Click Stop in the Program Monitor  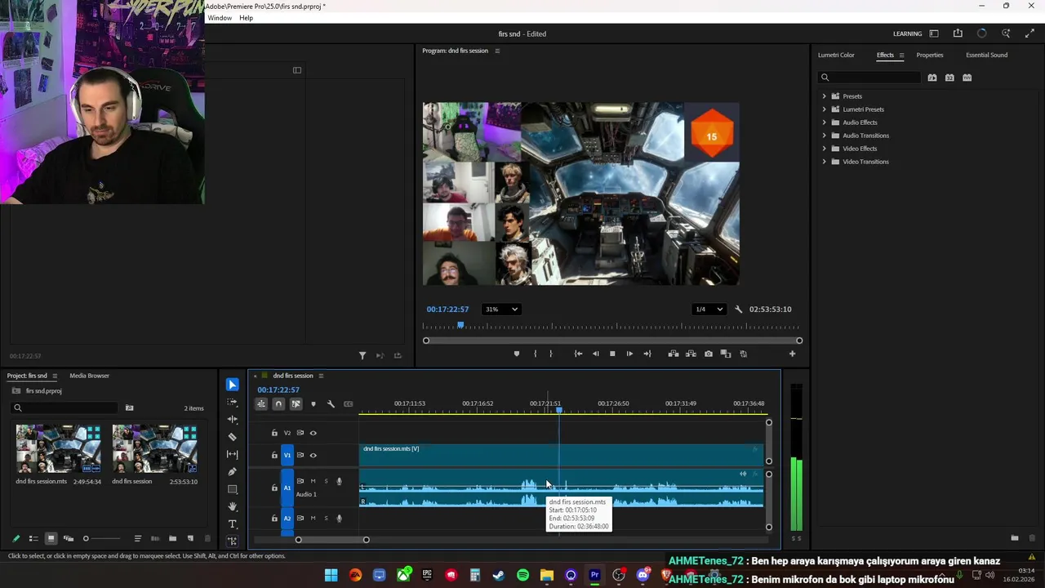(x=612, y=354)
